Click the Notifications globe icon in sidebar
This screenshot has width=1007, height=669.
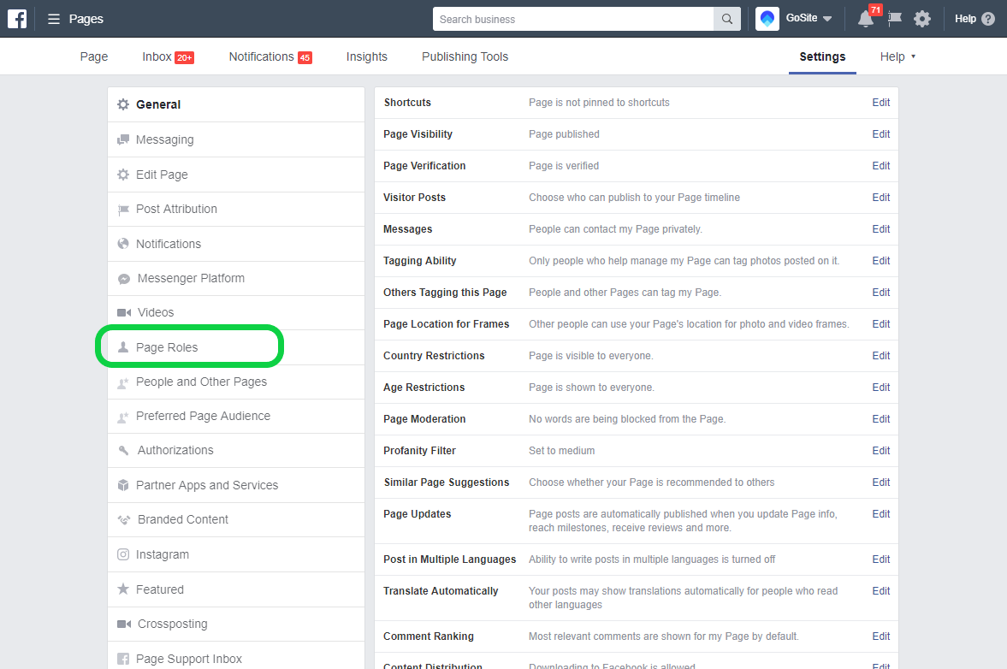click(x=123, y=244)
